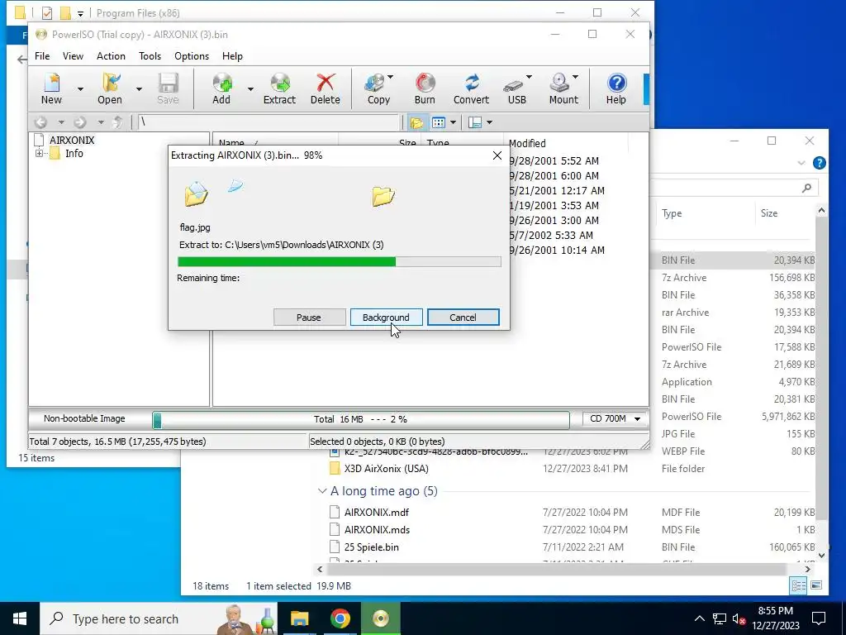
Task: Click the AIRXONIX root node icon
Action: (39, 140)
